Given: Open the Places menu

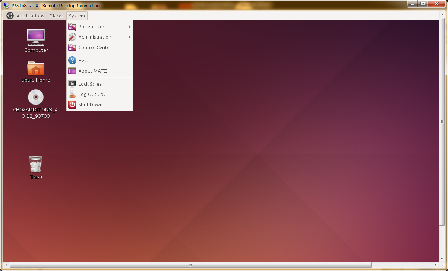Looking at the screenshot, I should [57, 16].
